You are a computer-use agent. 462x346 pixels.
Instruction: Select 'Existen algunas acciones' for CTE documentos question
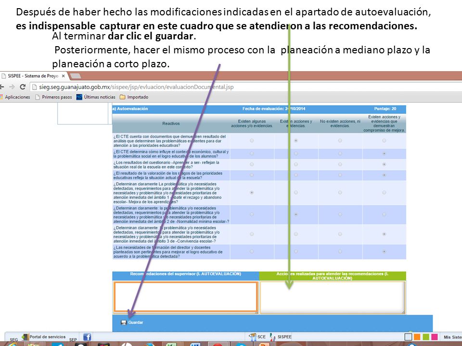(252, 141)
